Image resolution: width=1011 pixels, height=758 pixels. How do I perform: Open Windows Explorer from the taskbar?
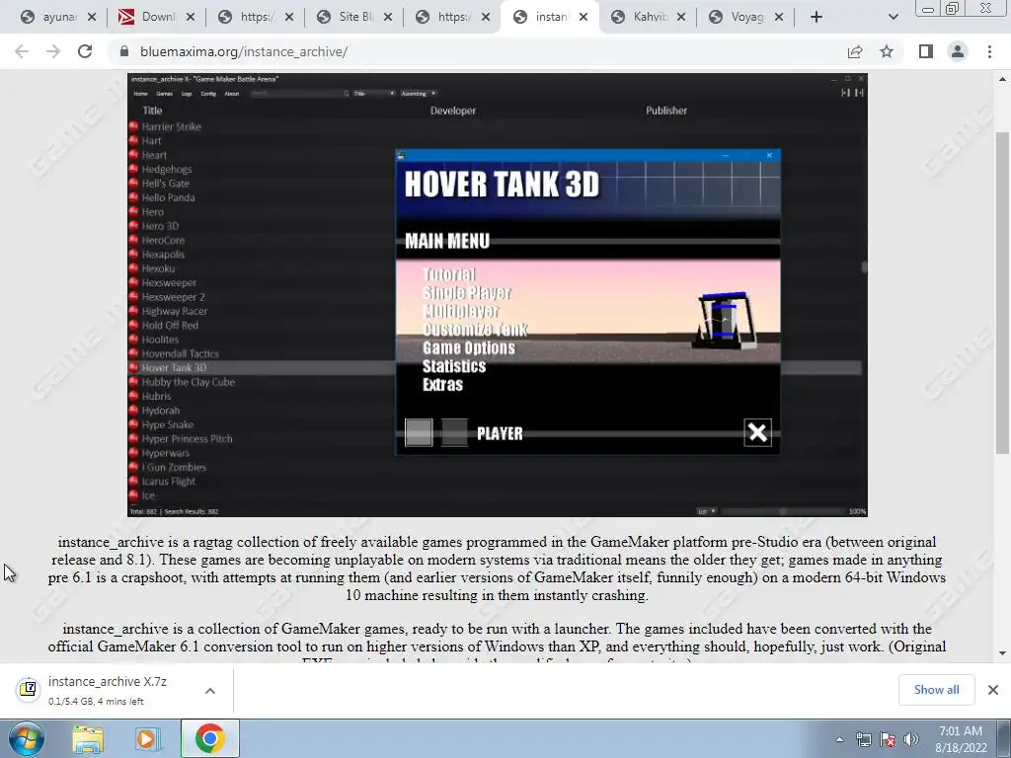click(x=88, y=739)
